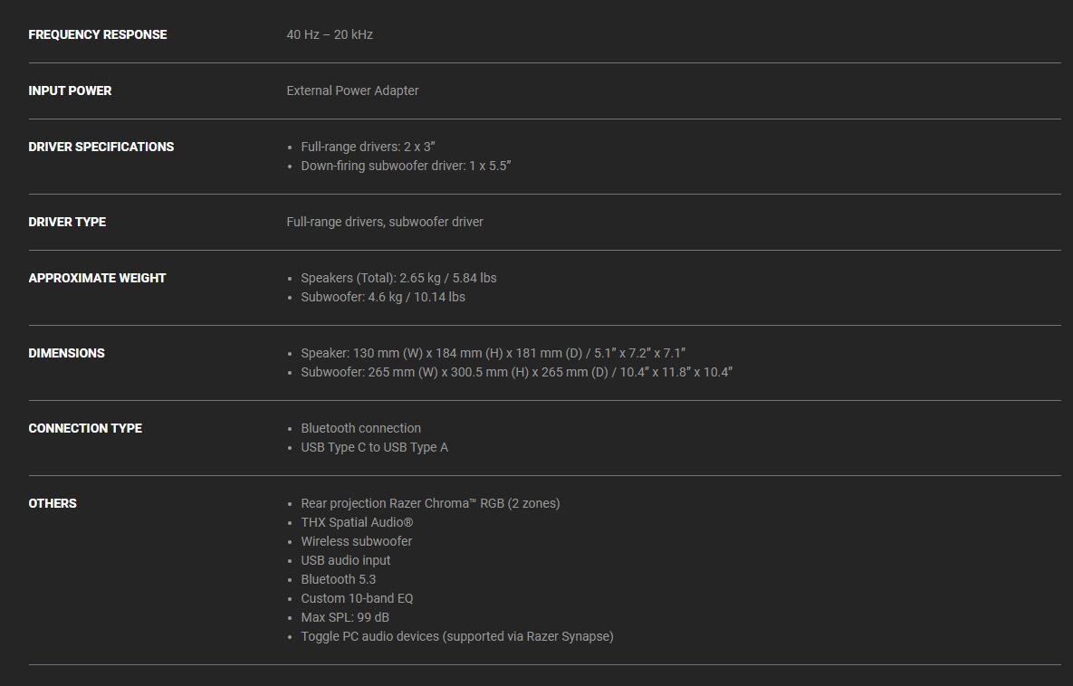The image size is (1073, 686).
Task: Click the CONNECTION TYPE heading
Action: [x=85, y=429]
